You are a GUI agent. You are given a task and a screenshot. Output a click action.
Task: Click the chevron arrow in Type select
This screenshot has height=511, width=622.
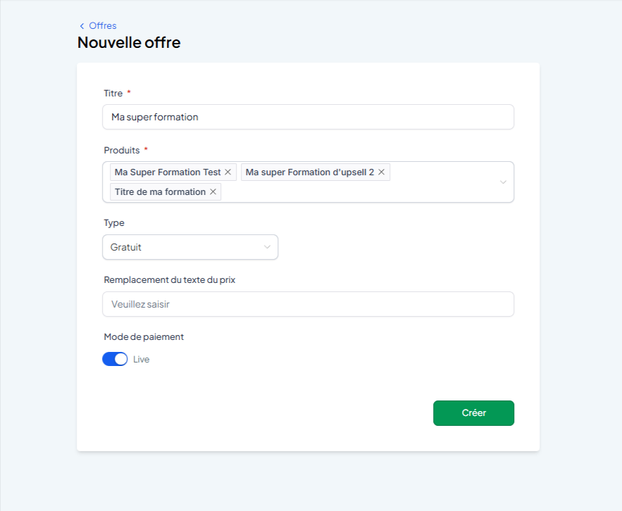[267, 247]
